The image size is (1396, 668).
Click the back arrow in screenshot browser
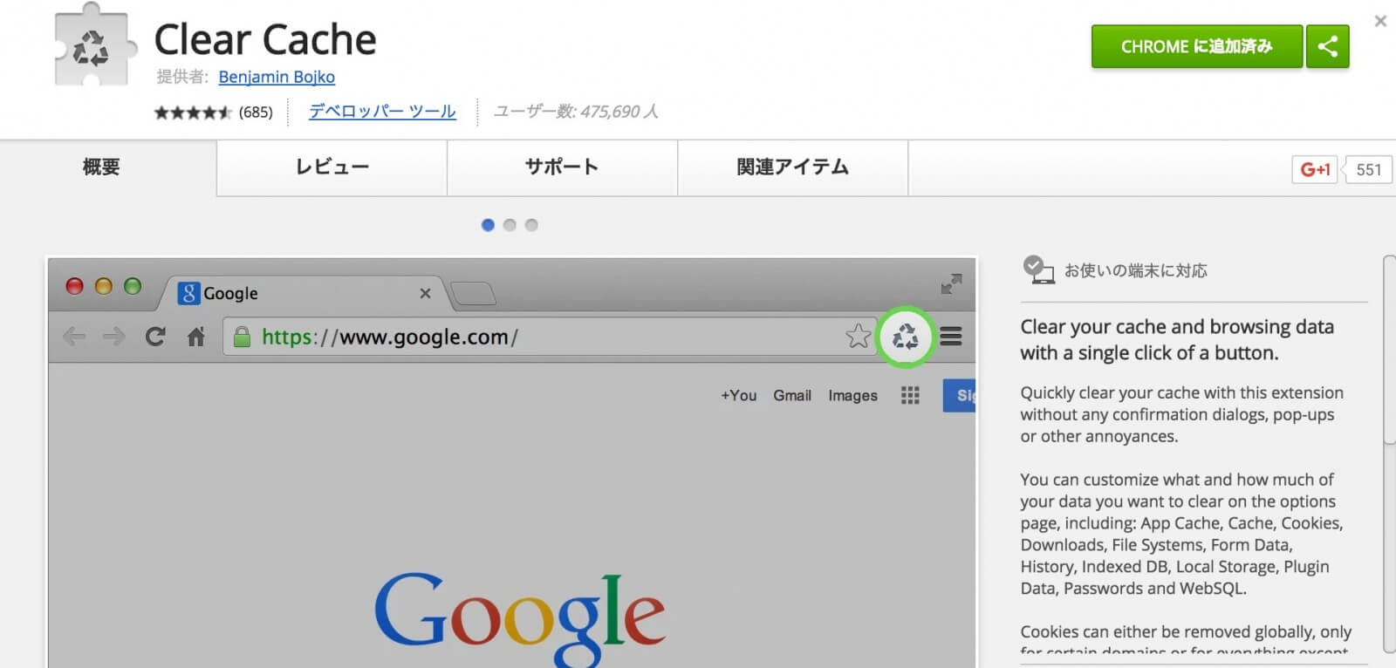75,337
